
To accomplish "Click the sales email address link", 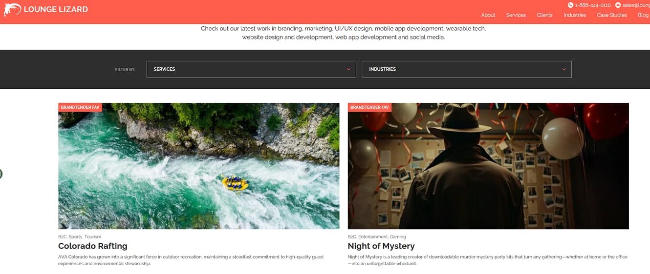I will click(x=635, y=5).
